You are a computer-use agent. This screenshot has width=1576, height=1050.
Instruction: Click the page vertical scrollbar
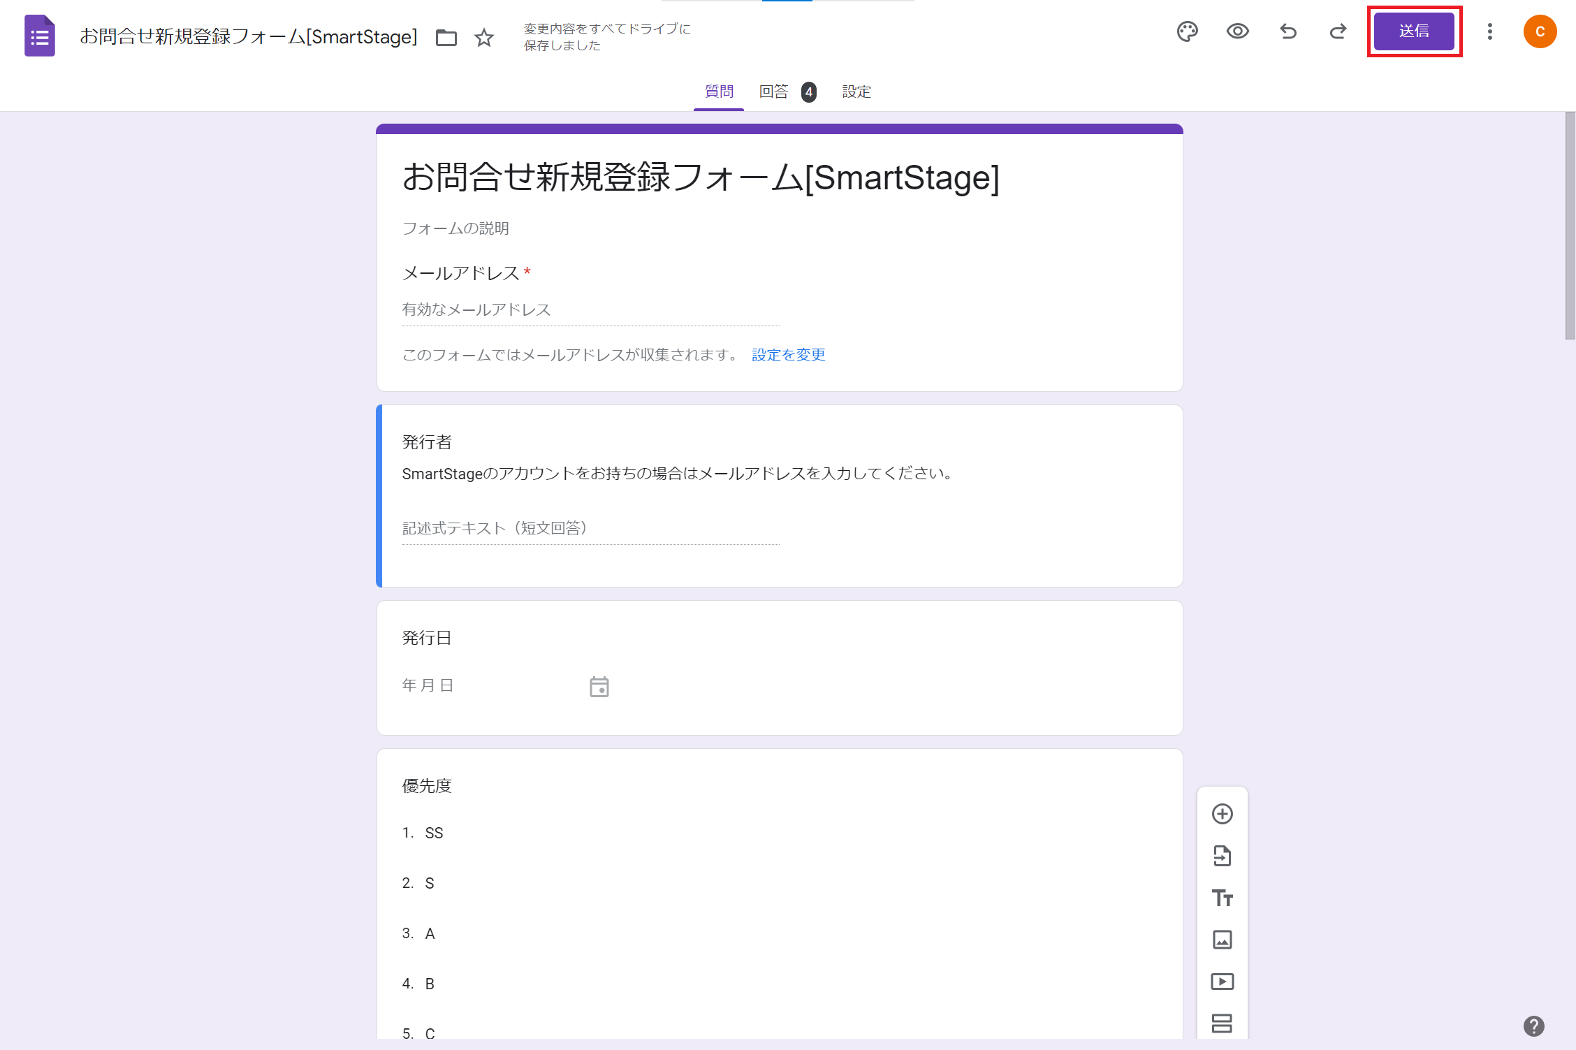pos(1570,226)
